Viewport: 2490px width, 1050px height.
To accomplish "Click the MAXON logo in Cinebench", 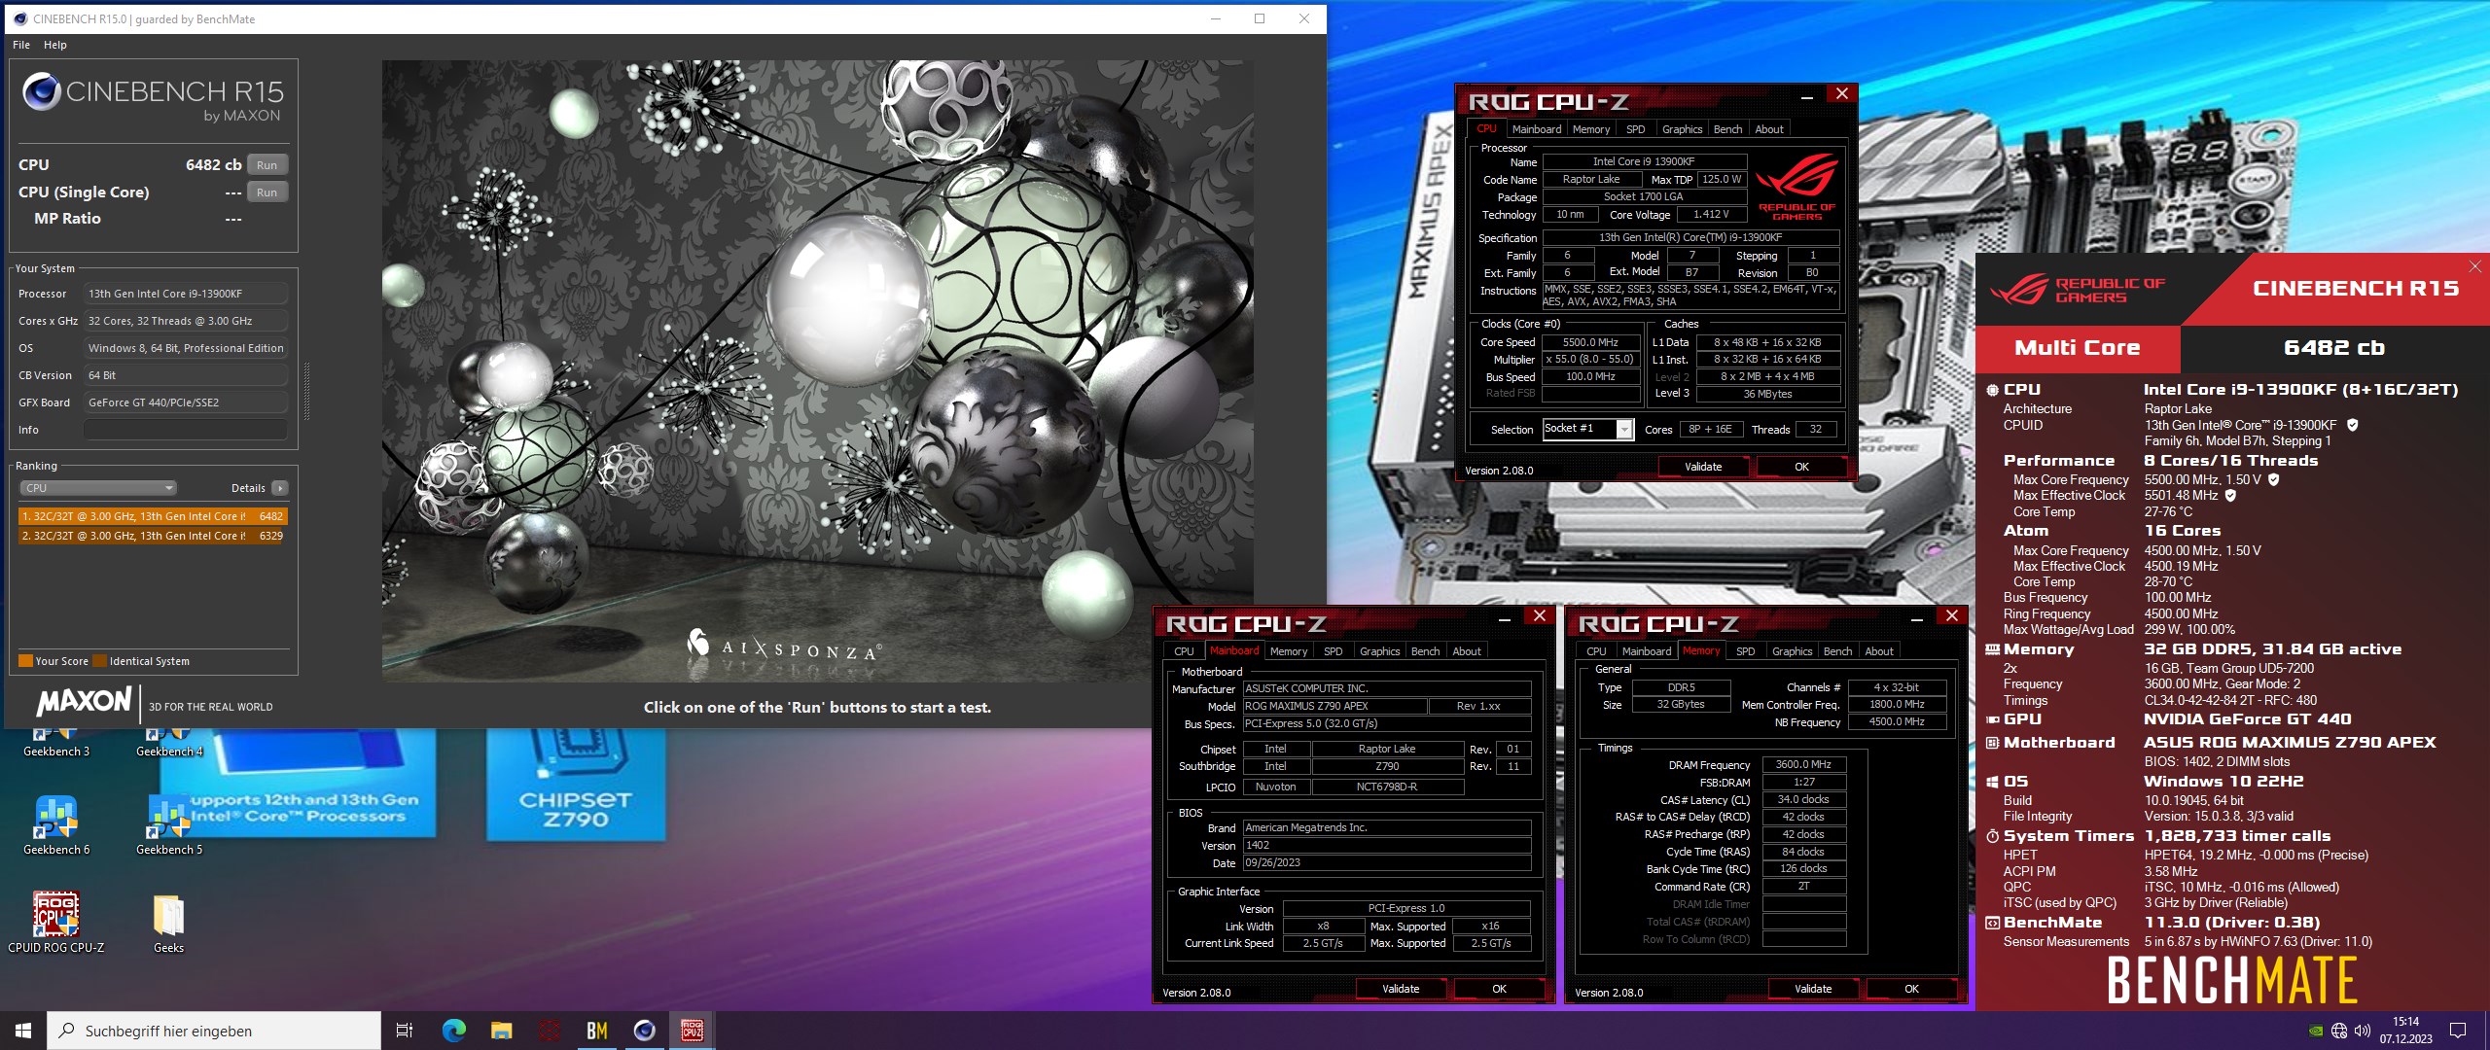I will tap(84, 701).
